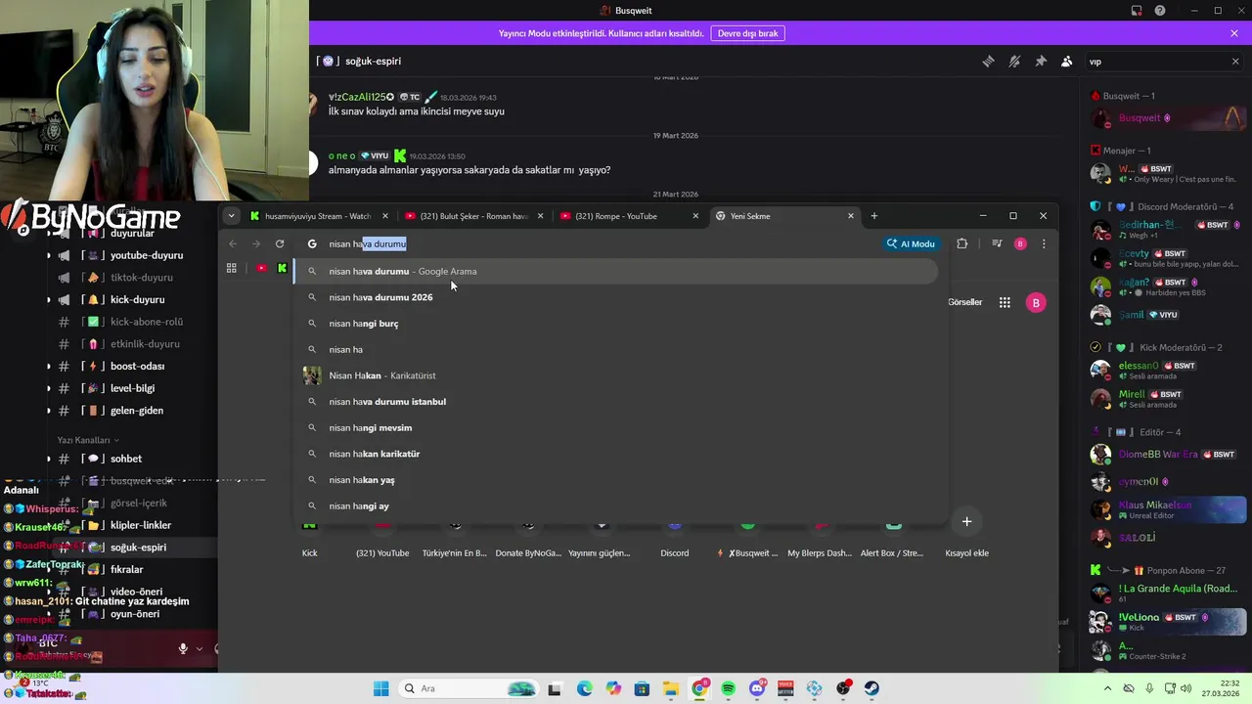Image resolution: width=1252 pixels, height=704 pixels.
Task: Select suggestion 'nisan hangi ay'
Action: click(616, 506)
